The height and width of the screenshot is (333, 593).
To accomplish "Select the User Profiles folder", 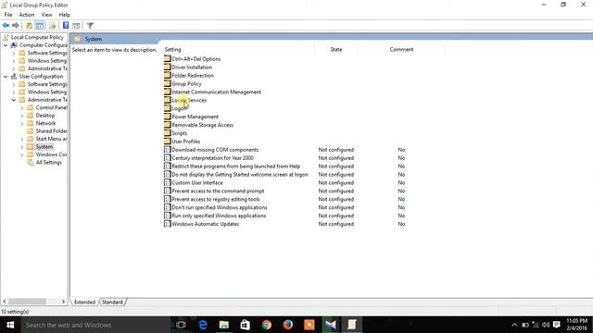I will pos(185,142).
